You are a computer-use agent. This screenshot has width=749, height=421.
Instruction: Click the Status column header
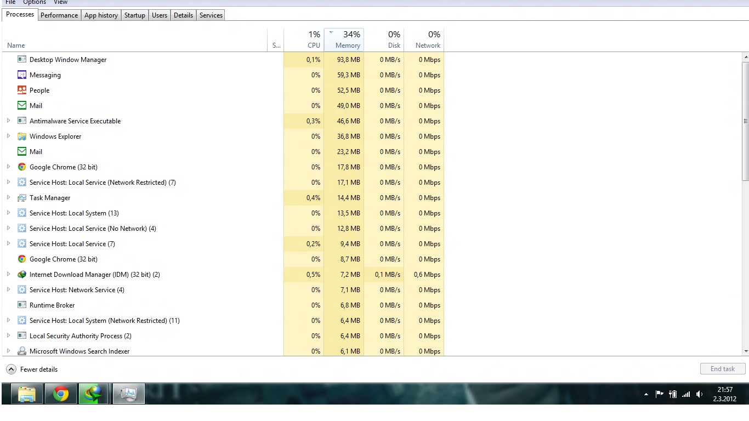(276, 40)
